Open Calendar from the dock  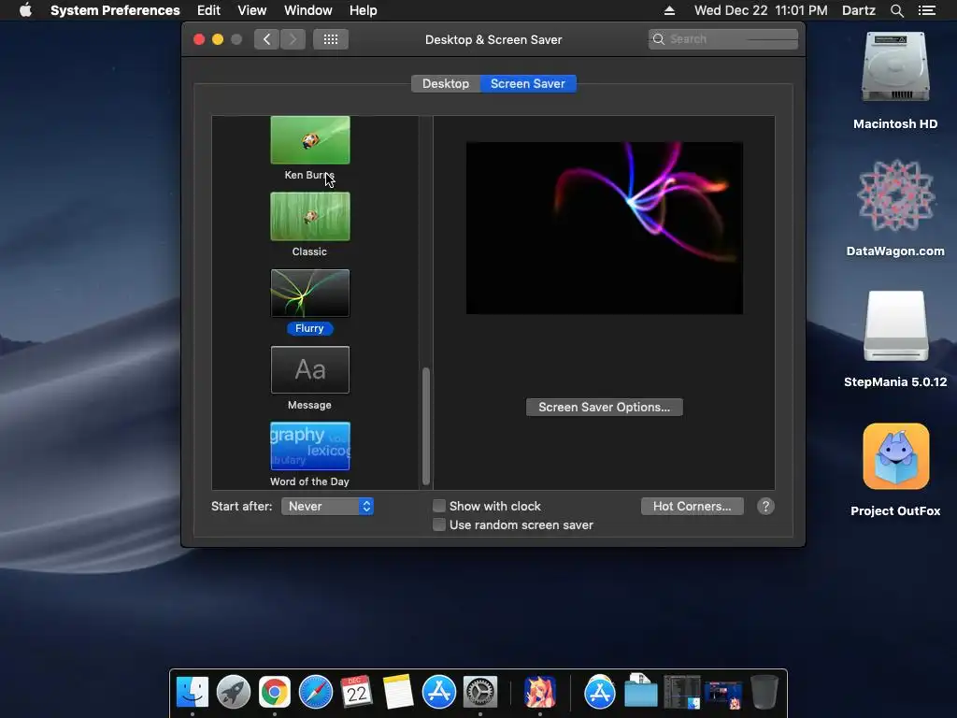click(356, 693)
